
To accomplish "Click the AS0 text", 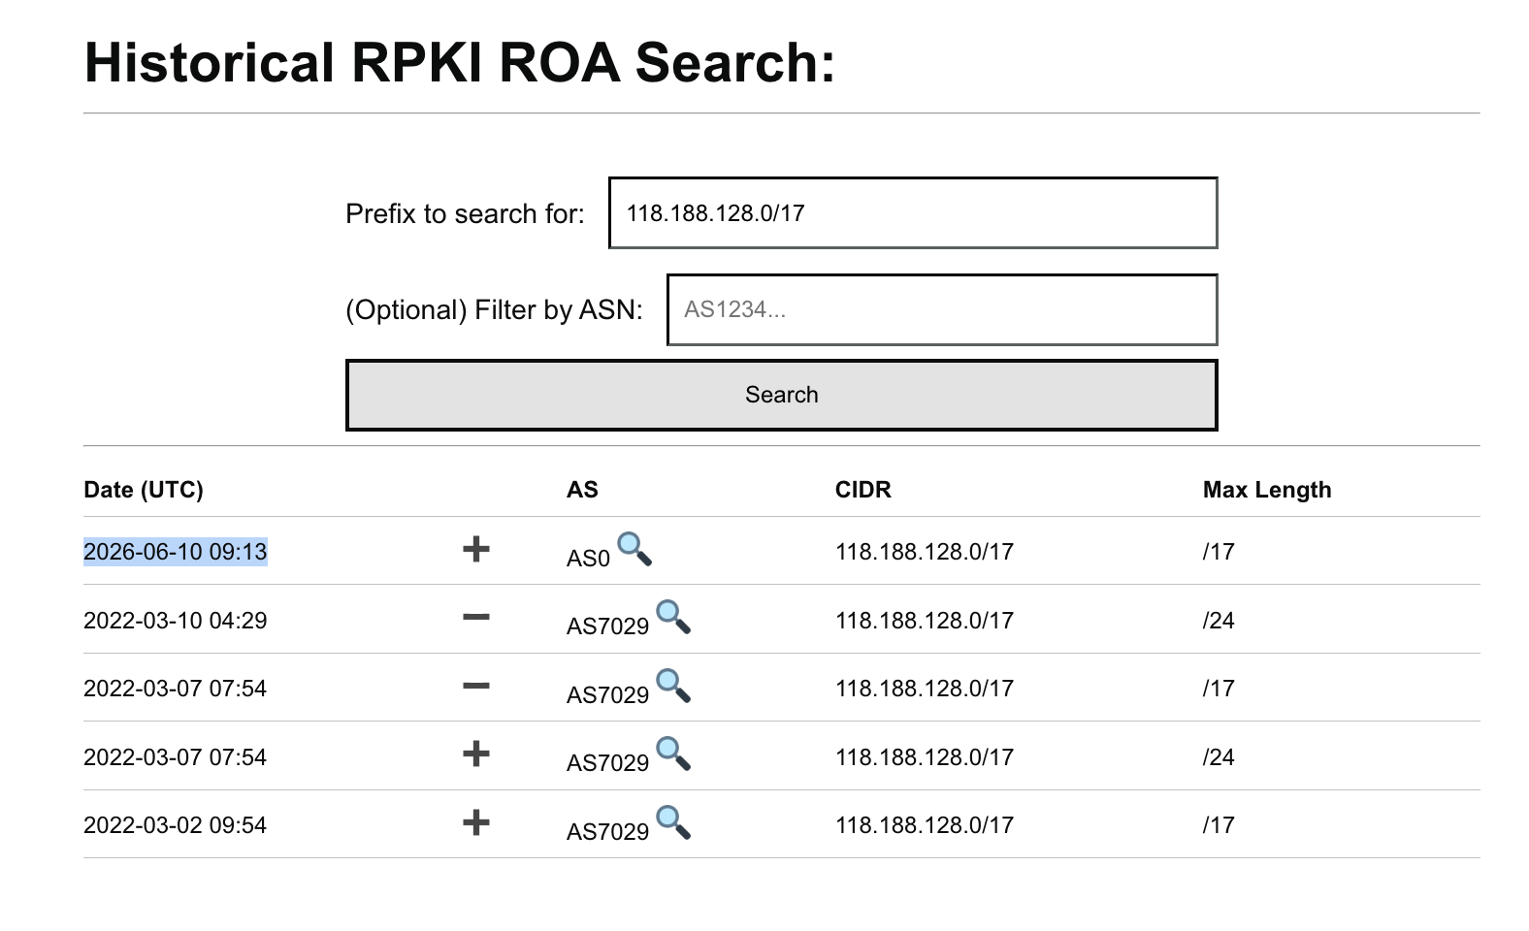I will pyautogui.click(x=588, y=559).
